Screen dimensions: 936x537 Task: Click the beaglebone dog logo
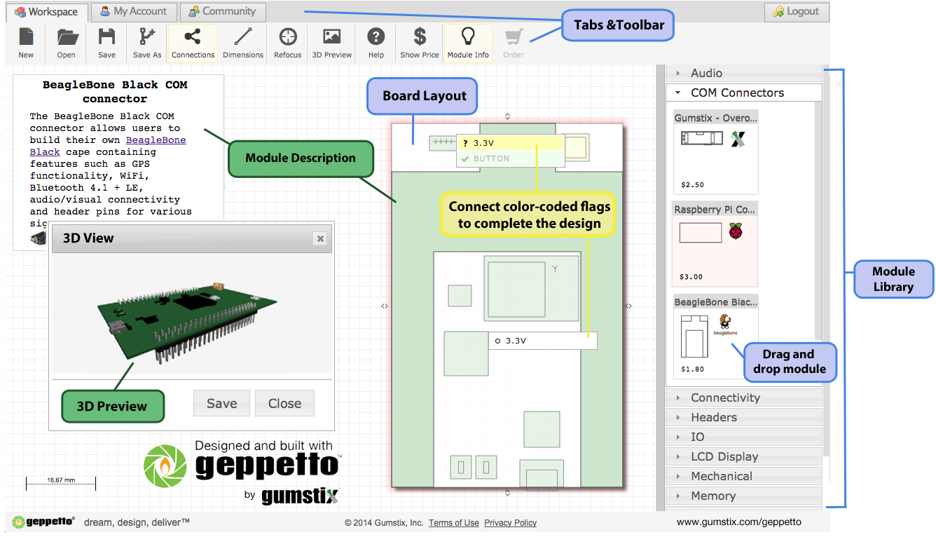coord(724,325)
